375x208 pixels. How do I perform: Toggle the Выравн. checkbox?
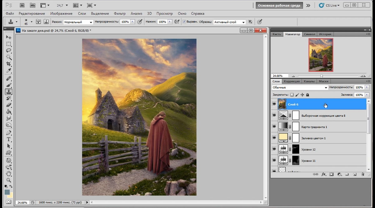[184, 22]
